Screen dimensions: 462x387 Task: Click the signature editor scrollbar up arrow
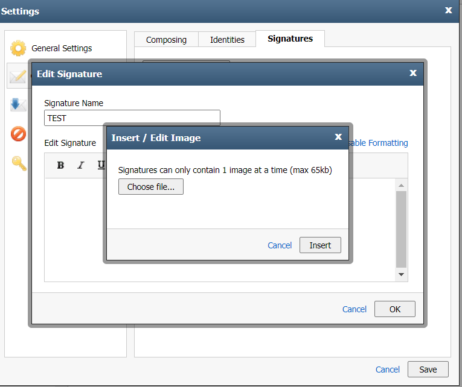(x=401, y=185)
